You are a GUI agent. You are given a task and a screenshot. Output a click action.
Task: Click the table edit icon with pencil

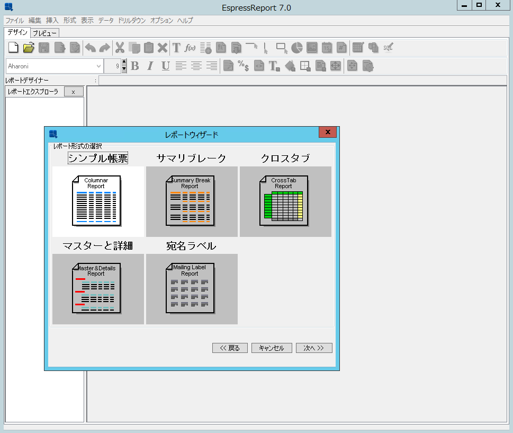358,48
